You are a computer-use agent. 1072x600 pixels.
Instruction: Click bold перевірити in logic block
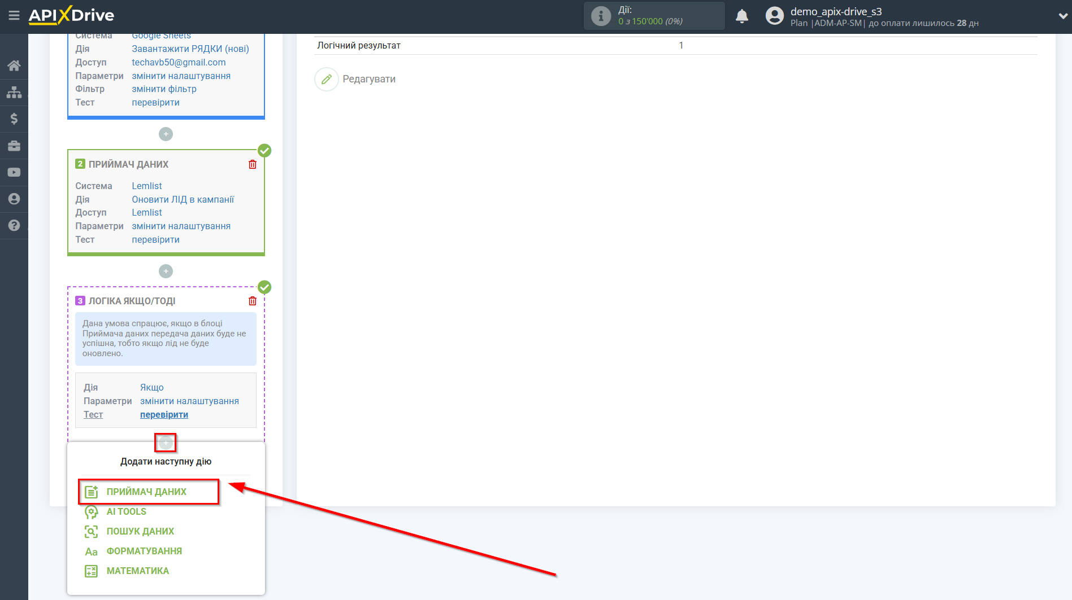164,414
